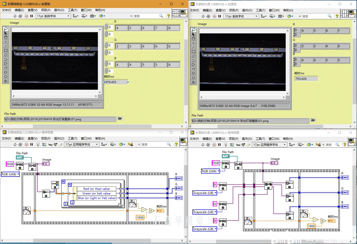Image resolution: width=357 pixels, height=244 pixels.
Task: Toggle the Pause button in U32转RGB front panel
Action: [32, 16]
